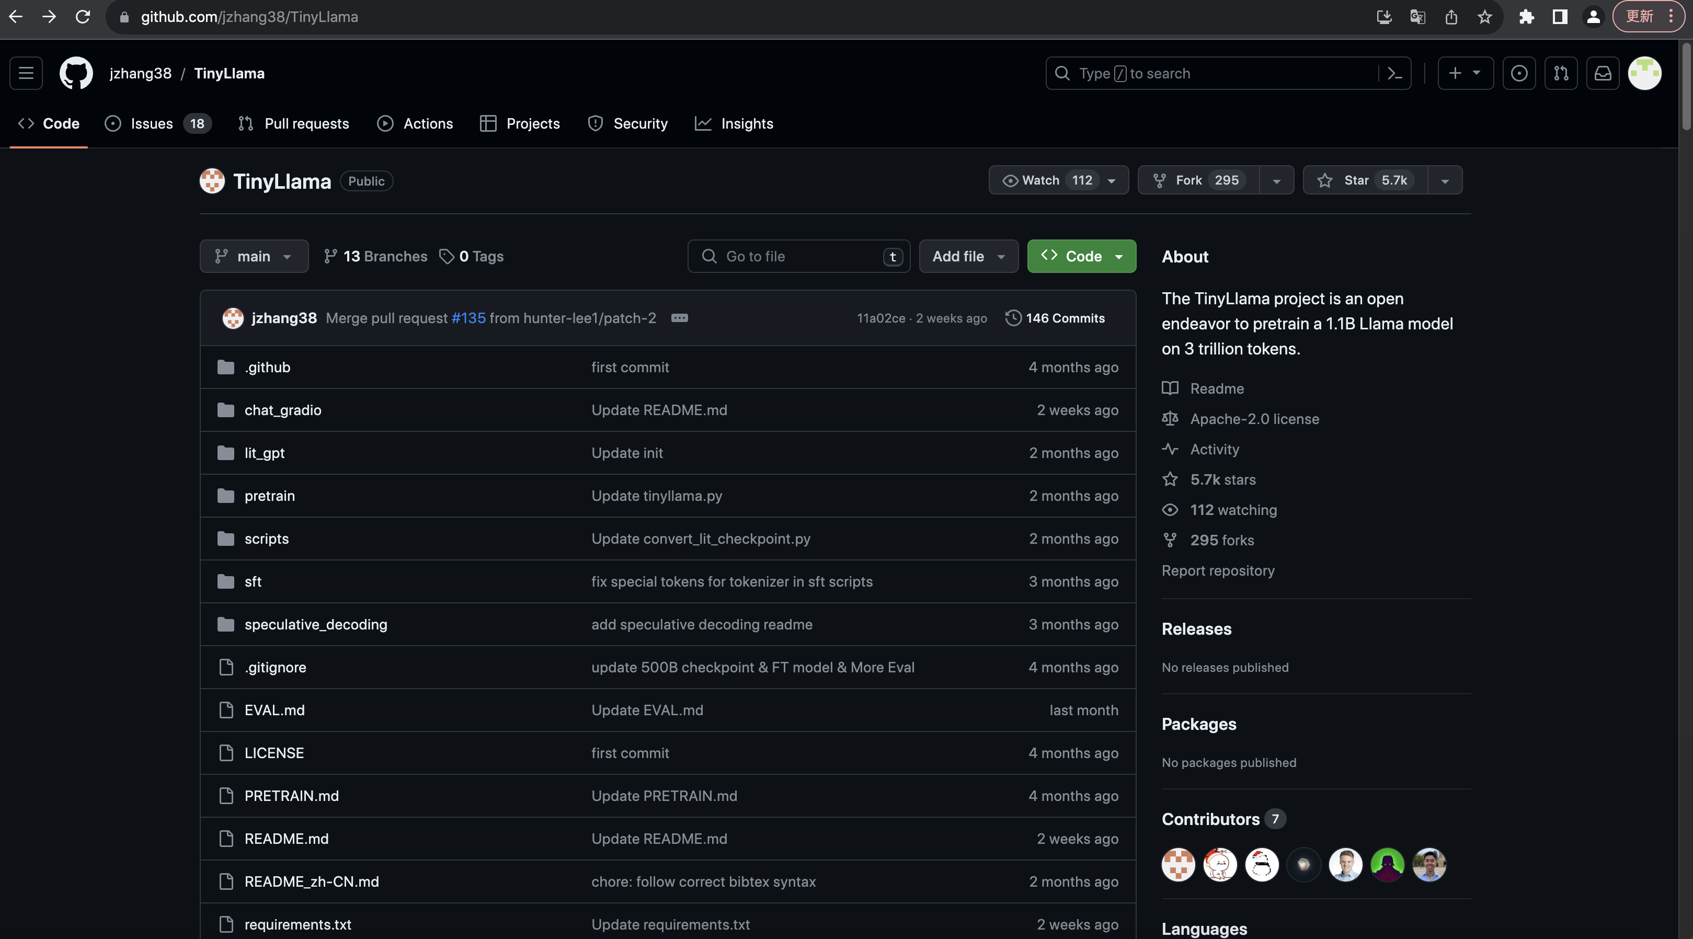Screen dimensions: 1693x939
Task: Switch to the Issues tab
Action: (x=151, y=123)
